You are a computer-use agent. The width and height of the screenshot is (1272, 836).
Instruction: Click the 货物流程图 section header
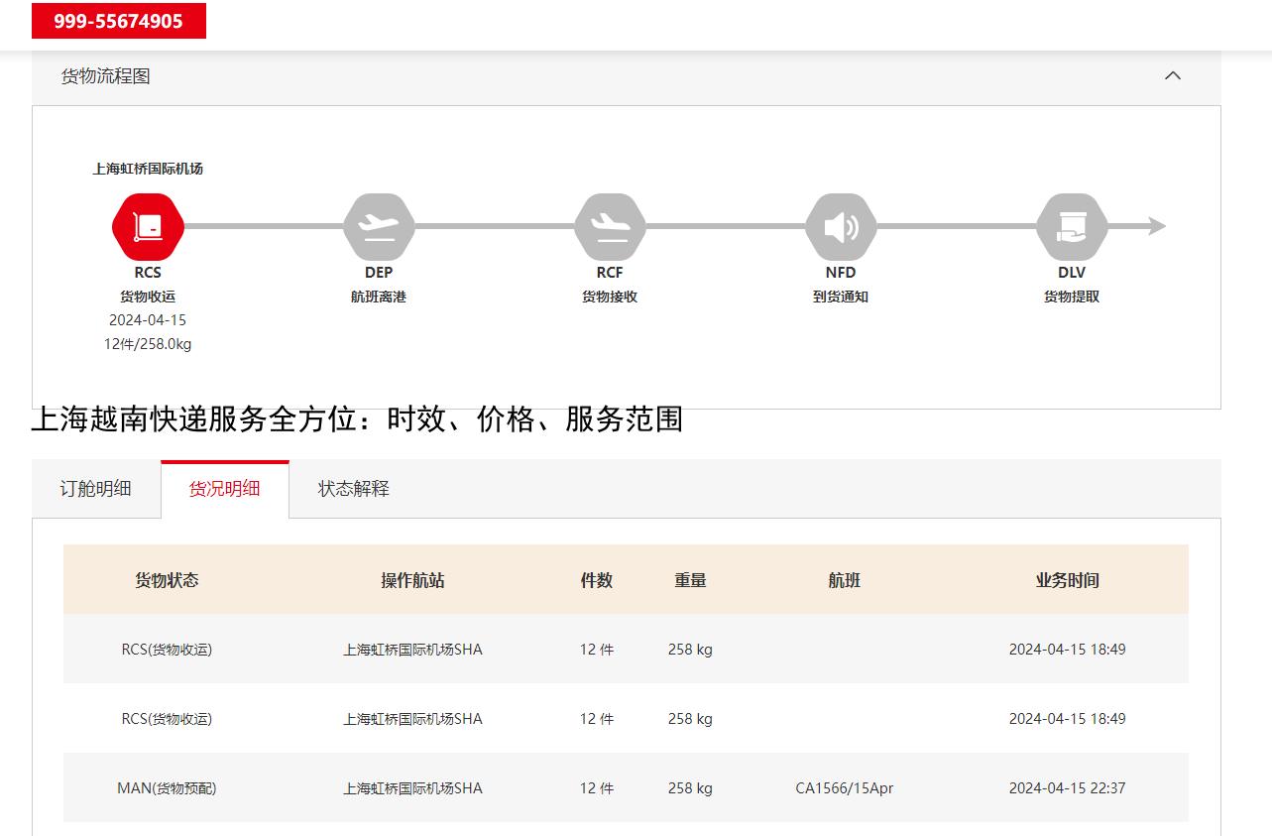click(106, 76)
